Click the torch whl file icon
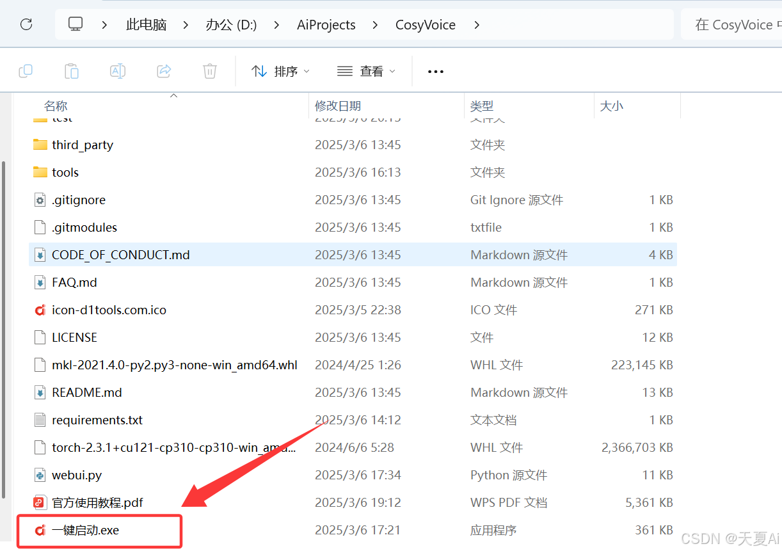 coord(40,447)
